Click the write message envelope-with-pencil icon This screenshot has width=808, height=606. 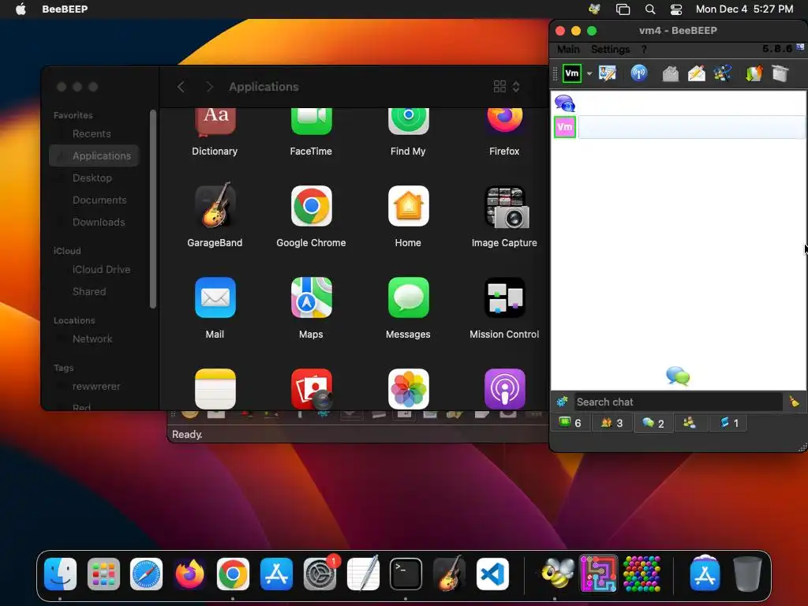pyautogui.click(x=697, y=73)
